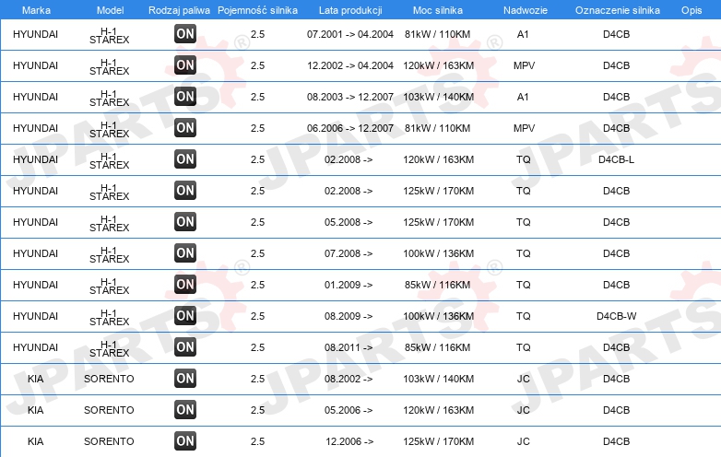This screenshot has width=721, height=457.
Task: Click the ON fuel icon for 81kW/110KM A1 row
Action: click(x=185, y=33)
